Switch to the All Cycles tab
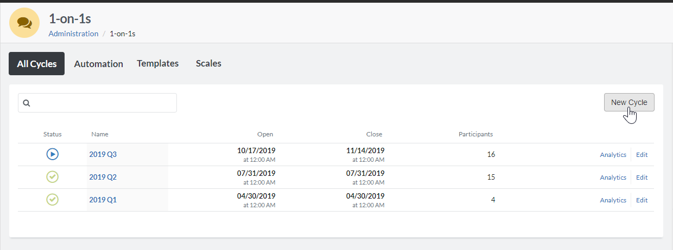 coord(37,64)
